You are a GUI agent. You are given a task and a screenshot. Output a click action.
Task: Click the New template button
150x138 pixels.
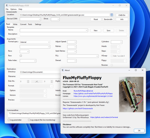(x=96, y=30)
